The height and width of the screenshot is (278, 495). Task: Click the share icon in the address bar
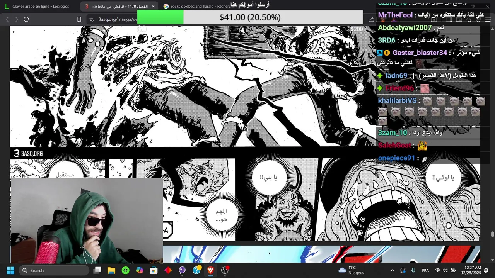(x=371, y=19)
